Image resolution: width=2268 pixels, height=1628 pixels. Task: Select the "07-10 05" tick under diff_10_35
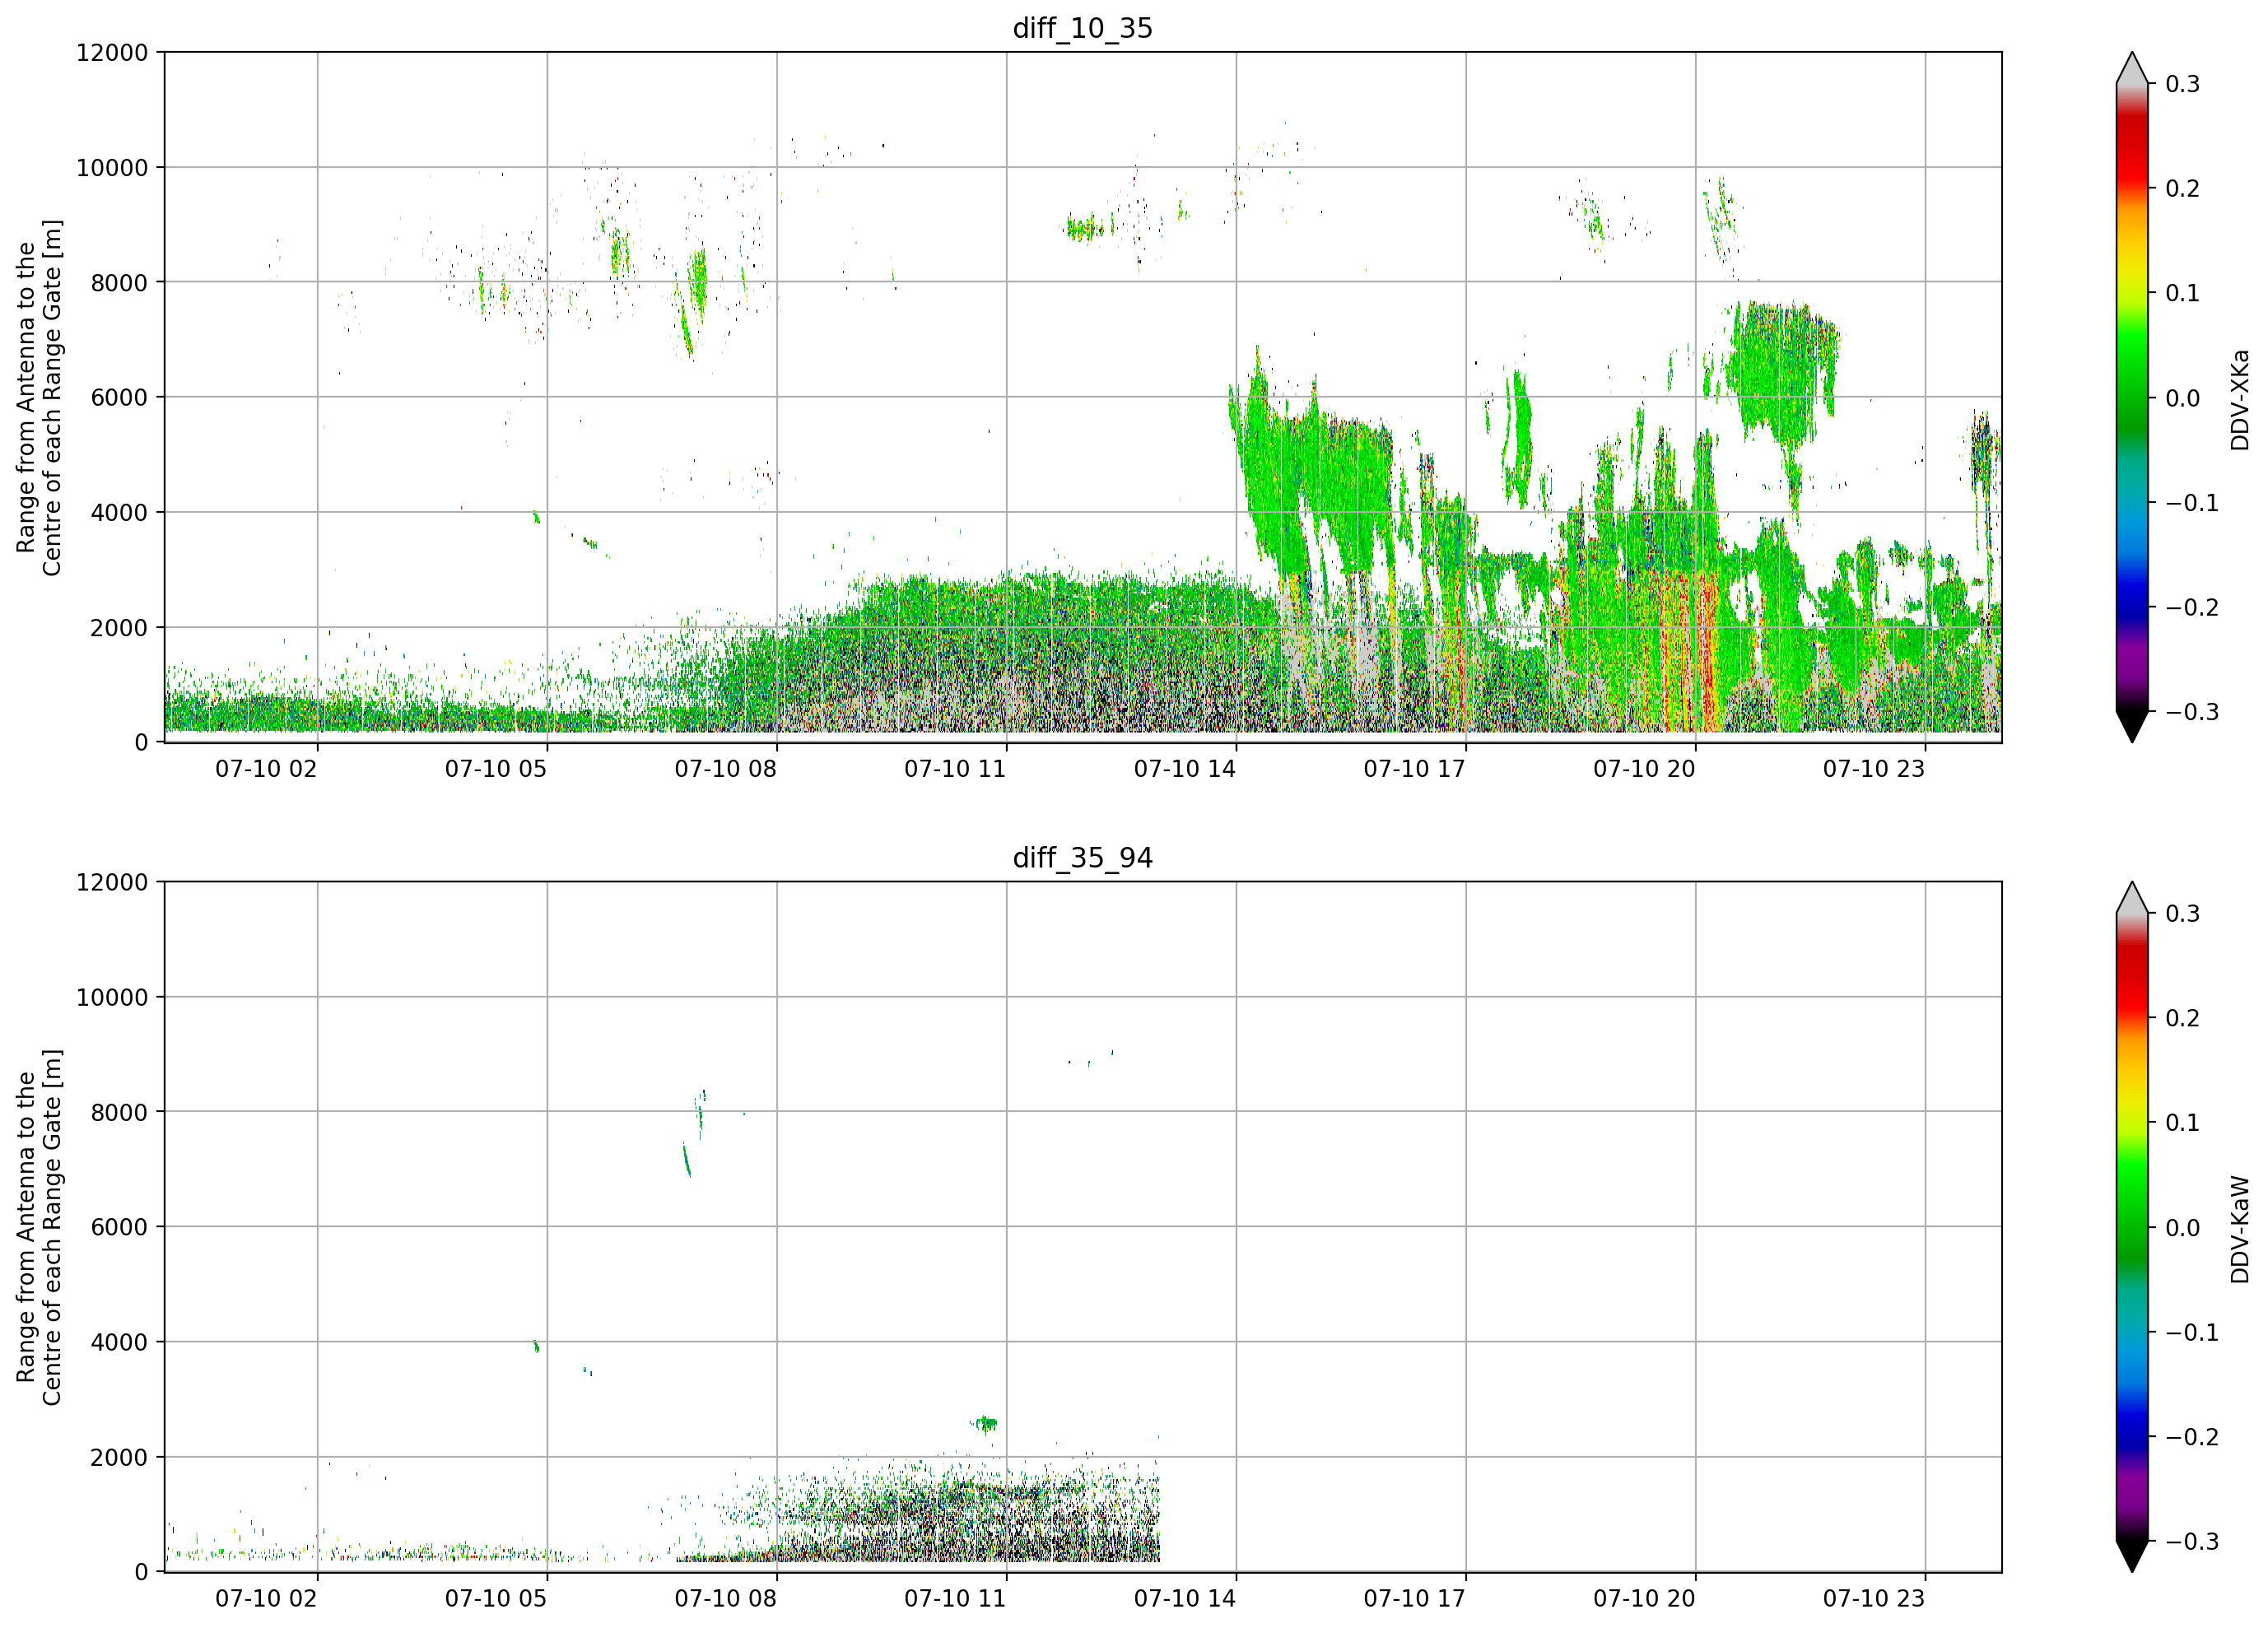pyautogui.click(x=496, y=769)
